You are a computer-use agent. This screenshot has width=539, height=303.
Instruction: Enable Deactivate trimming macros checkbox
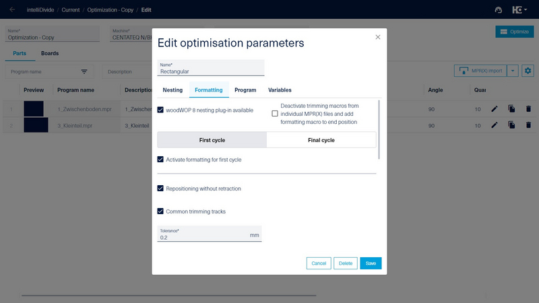[275, 114]
